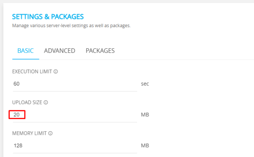Screen dimensions: 254x157
Task: Click the info icon beside UPLOAD SIZE
Action: click(x=46, y=102)
